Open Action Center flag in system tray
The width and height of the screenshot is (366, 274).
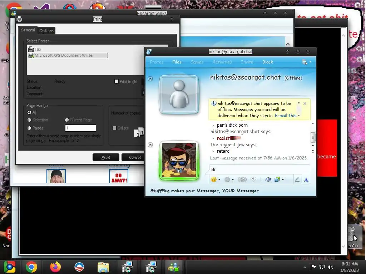pyautogui.click(x=313, y=267)
